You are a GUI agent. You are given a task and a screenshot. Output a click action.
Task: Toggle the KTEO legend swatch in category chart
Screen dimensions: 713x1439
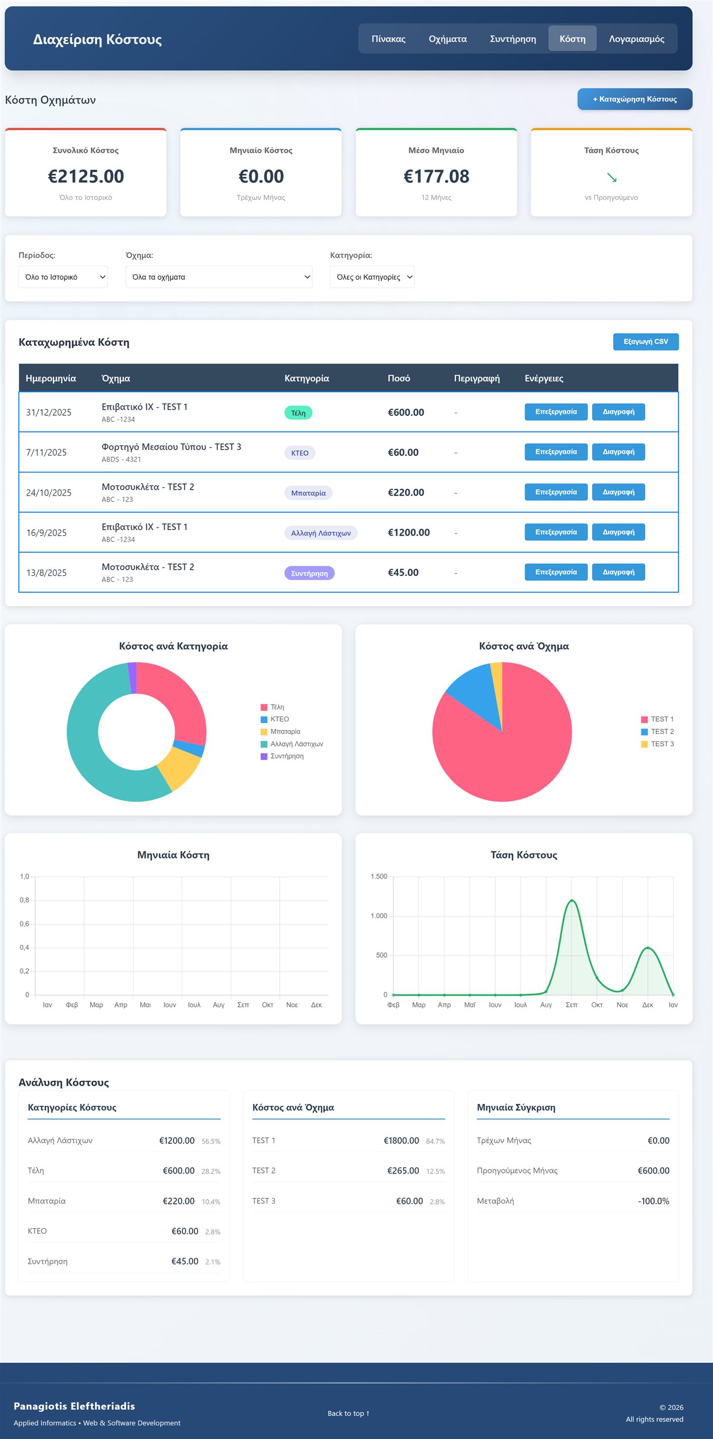(x=264, y=719)
